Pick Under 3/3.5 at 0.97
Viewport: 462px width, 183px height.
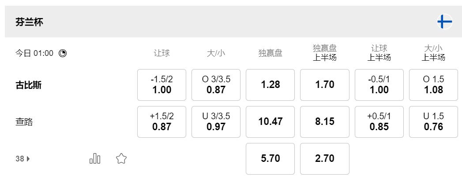tap(216, 122)
